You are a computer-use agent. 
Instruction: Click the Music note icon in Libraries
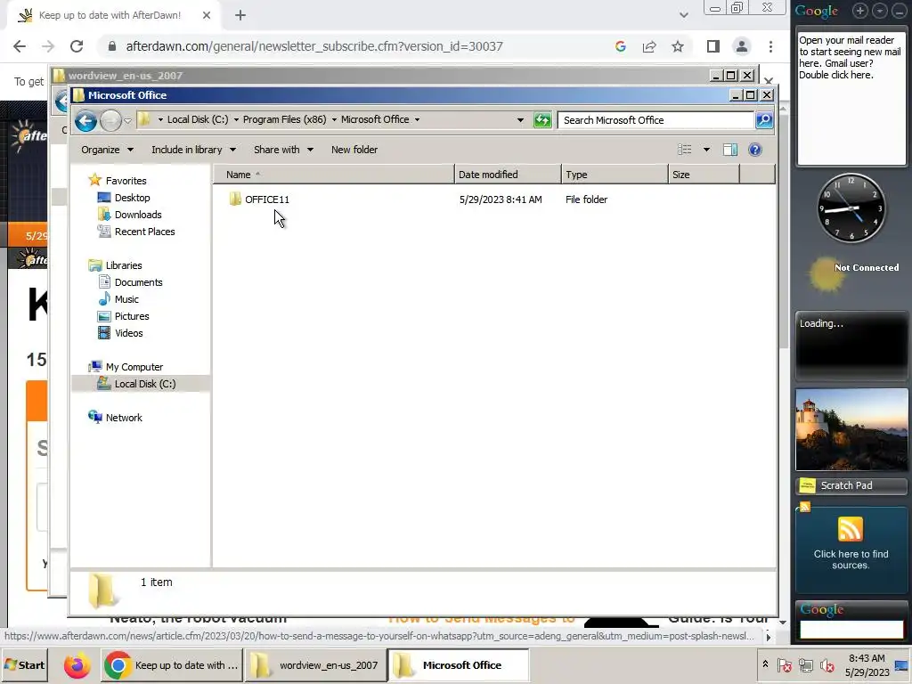click(x=104, y=299)
